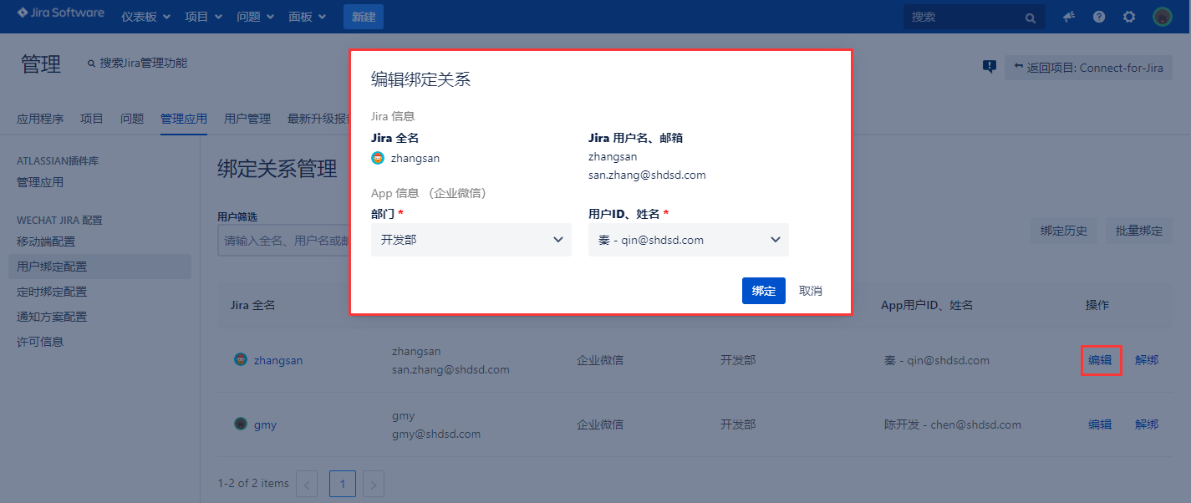
Task: Select 定时绑定配置 in sidebar
Action: [x=52, y=292]
